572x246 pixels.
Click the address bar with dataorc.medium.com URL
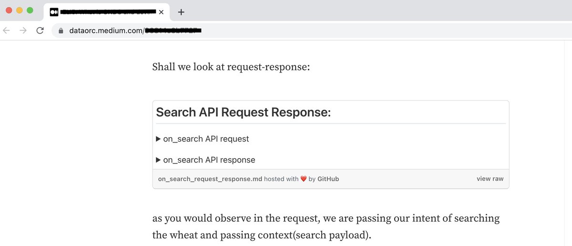(312, 31)
